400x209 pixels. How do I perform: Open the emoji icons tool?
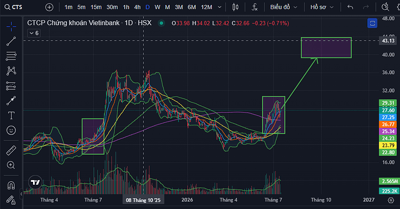pos(11,130)
